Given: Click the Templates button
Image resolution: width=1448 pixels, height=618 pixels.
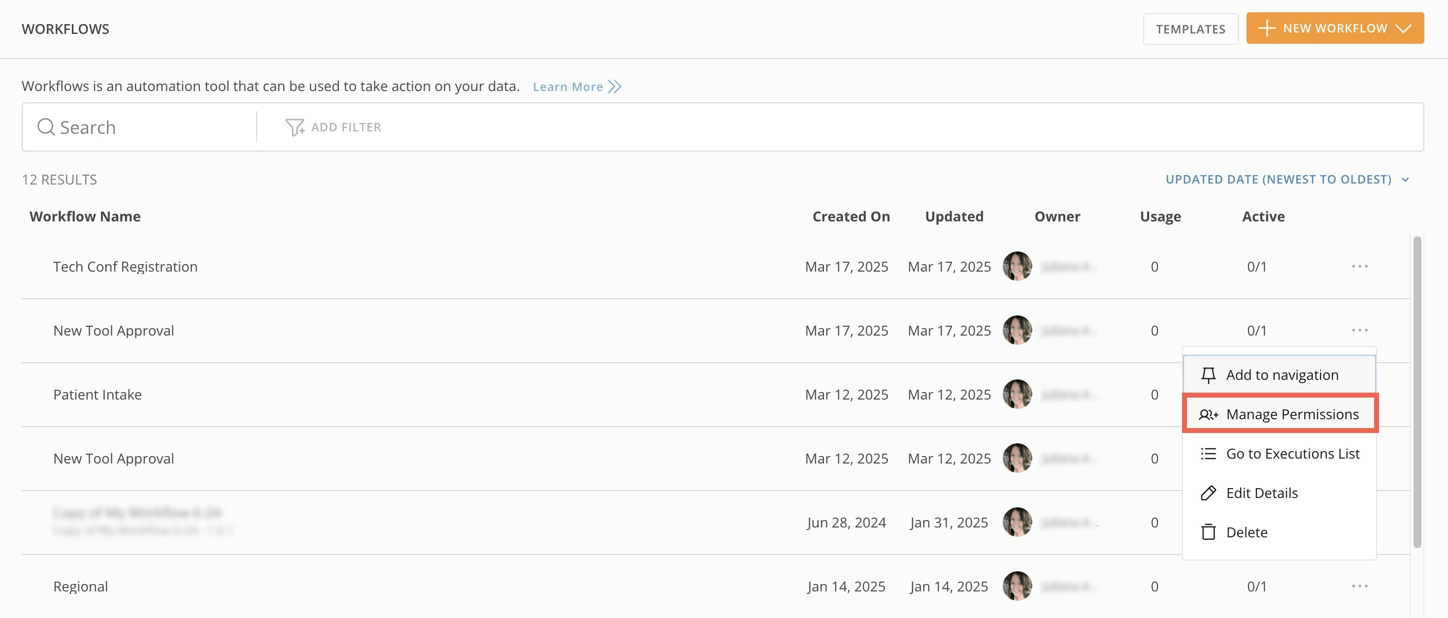Looking at the screenshot, I should 1190,29.
